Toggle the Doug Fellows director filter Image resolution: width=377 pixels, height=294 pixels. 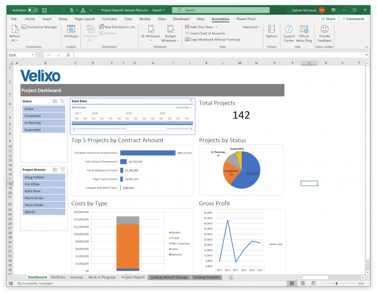coord(44,177)
